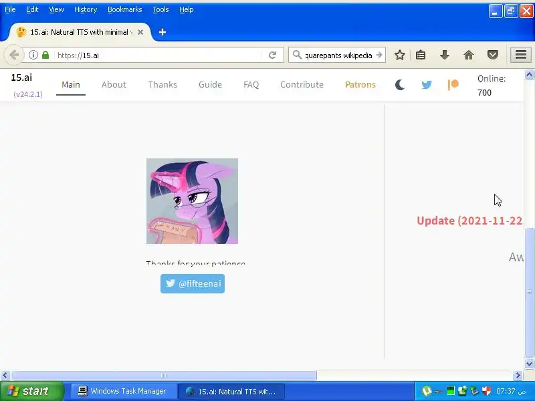Viewport: 535px width, 401px height.
Task: Open the Twitter bird icon in navbar
Action: (427, 85)
